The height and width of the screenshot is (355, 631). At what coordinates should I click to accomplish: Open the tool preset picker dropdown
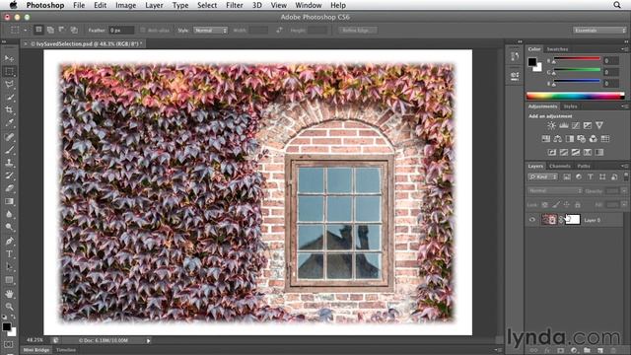[x=25, y=31]
